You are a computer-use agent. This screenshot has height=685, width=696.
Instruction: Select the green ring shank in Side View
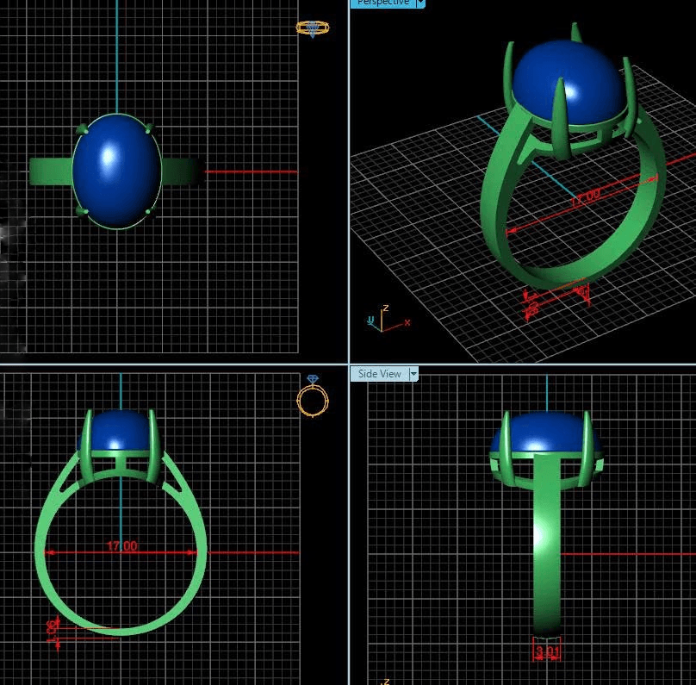click(x=547, y=544)
